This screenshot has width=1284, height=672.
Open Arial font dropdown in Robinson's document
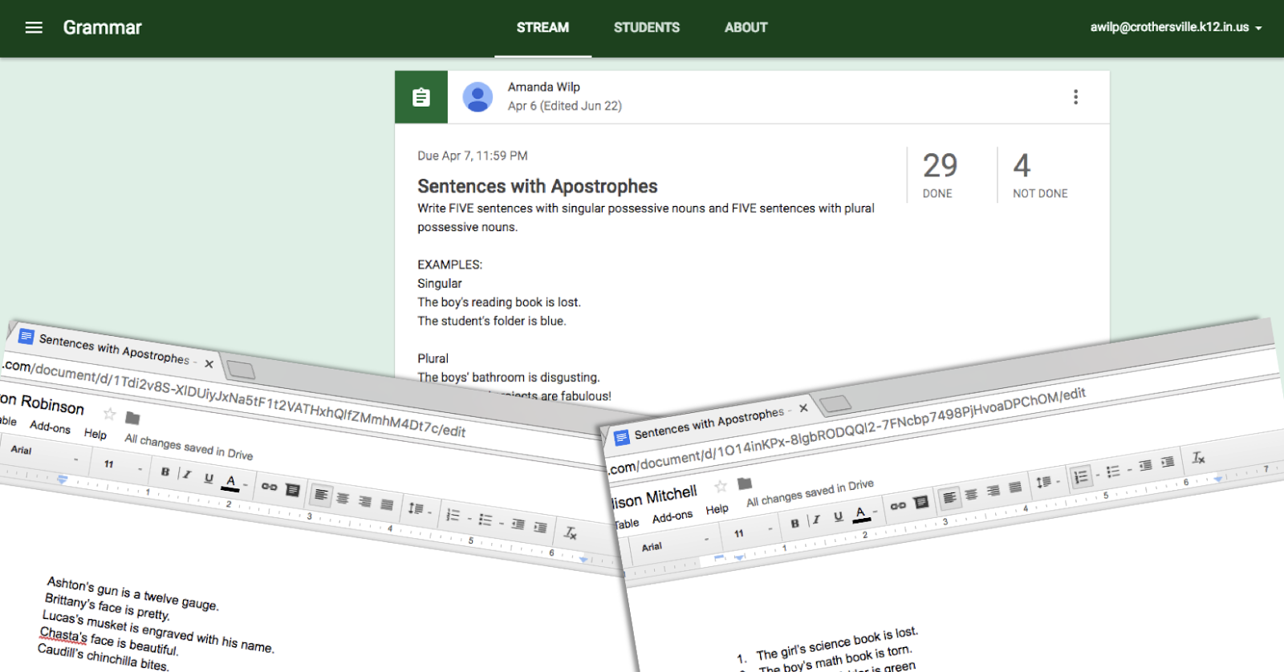45,454
